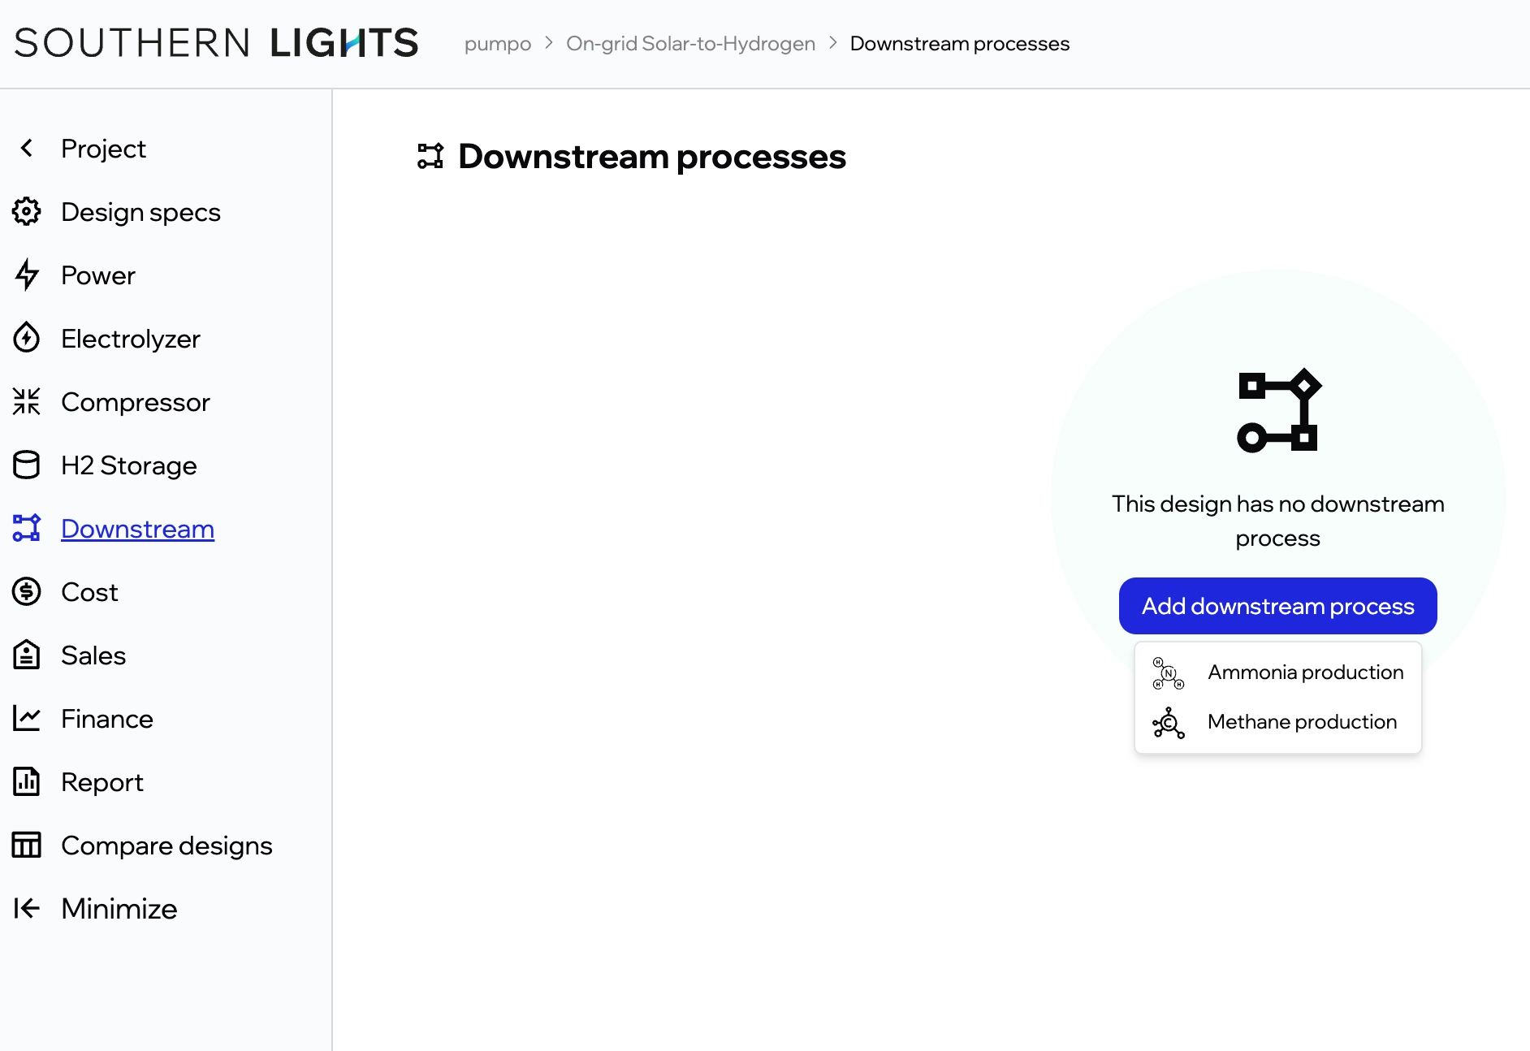Open the pumpo breadcrumb link
The image size is (1530, 1051).
tap(498, 44)
